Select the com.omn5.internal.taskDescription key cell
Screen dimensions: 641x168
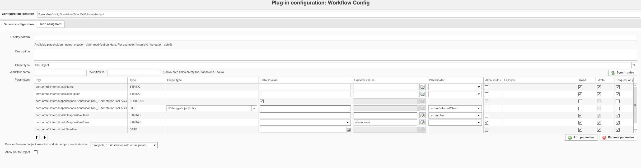(81, 94)
